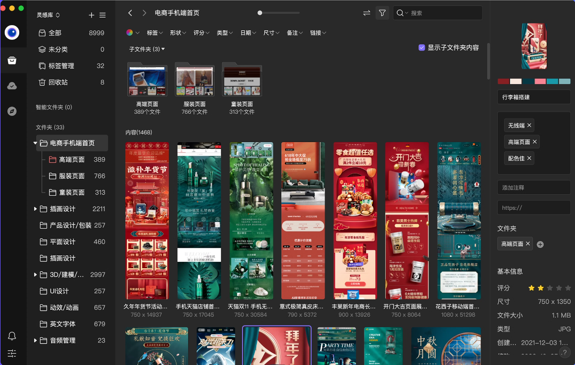Image resolution: width=575 pixels, height=365 pixels.
Task: Open the 类型 filter dropdown
Action: coord(224,32)
